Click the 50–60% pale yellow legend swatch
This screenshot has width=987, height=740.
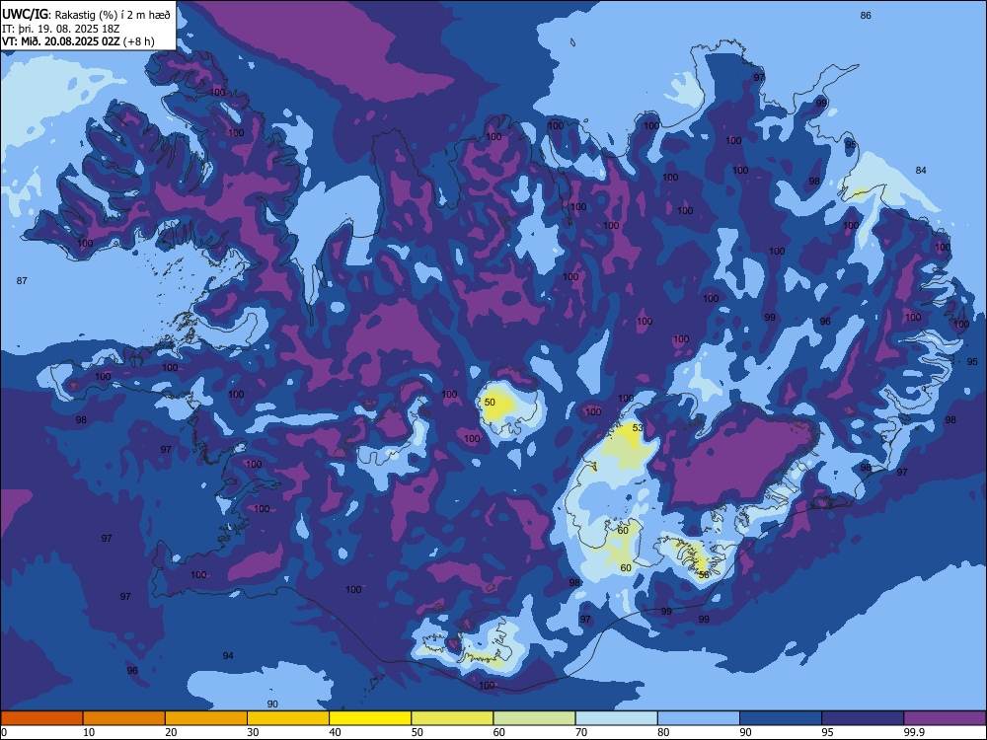click(453, 718)
